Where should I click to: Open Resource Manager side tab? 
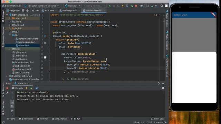point(3,37)
